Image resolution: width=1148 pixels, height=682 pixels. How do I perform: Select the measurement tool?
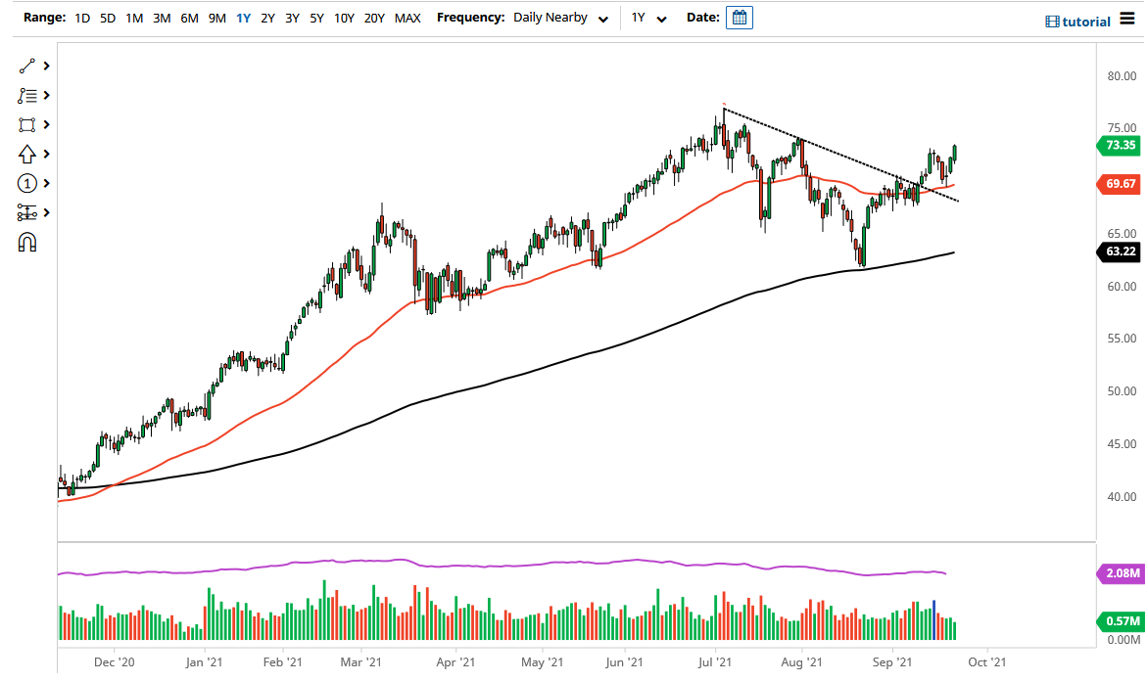click(x=27, y=212)
